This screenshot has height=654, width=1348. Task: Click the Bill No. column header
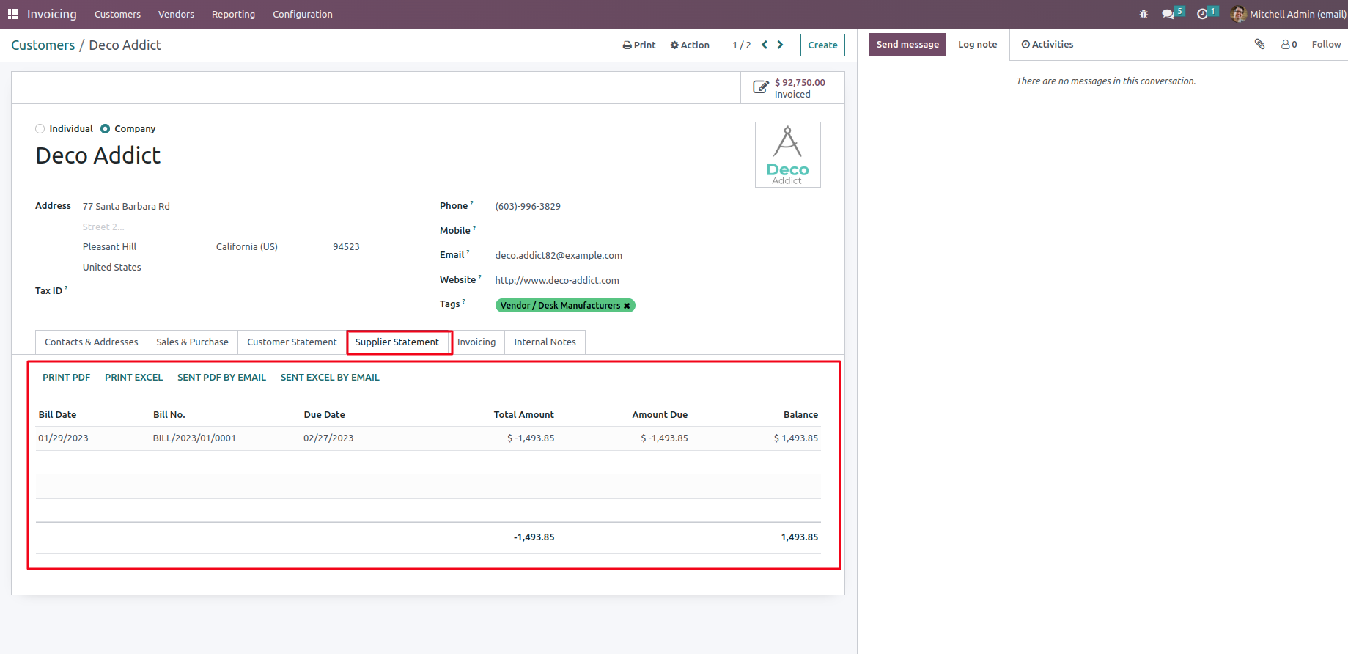tap(169, 415)
